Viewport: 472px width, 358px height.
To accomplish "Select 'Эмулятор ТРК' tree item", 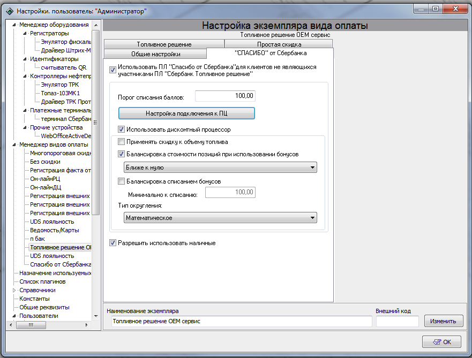I will (x=60, y=85).
